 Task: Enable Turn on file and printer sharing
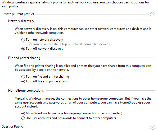pos(23,77)
